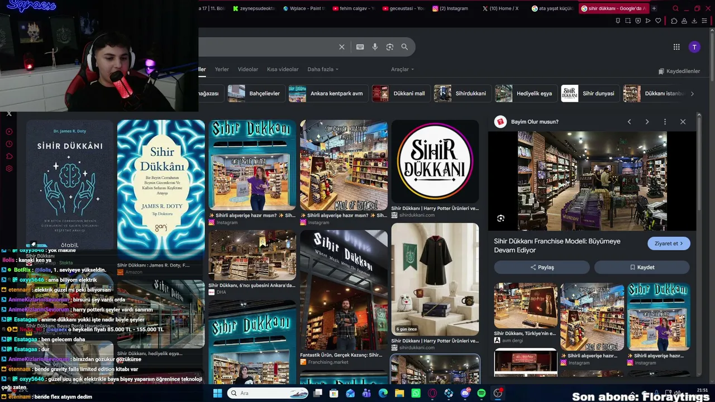This screenshot has width=715, height=402.
Task: Open the on-screen keyboard input tool
Action: pyautogui.click(x=360, y=47)
